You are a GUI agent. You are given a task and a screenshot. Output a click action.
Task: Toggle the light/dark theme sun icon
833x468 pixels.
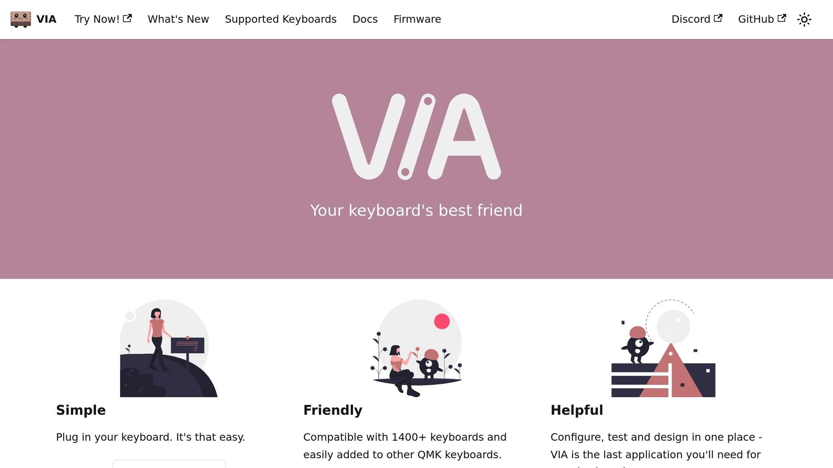[x=804, y=19]
